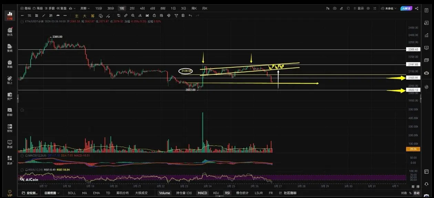Delete drawings with the trash icon

183,15
